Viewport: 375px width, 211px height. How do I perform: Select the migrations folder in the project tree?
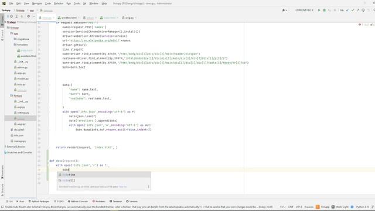pos(21,39)
